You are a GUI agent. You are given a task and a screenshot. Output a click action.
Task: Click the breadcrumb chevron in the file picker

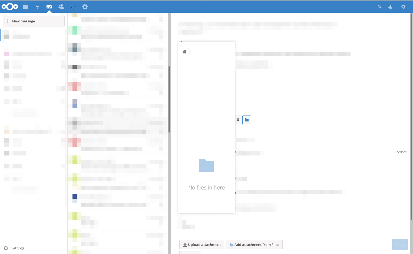click(190, 52)
